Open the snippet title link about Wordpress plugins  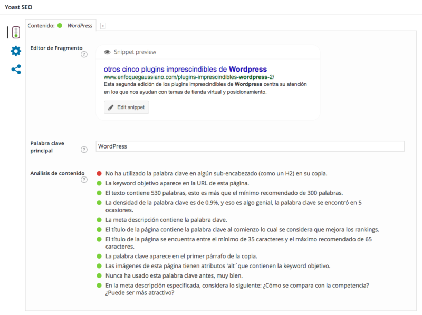point(185,70)
